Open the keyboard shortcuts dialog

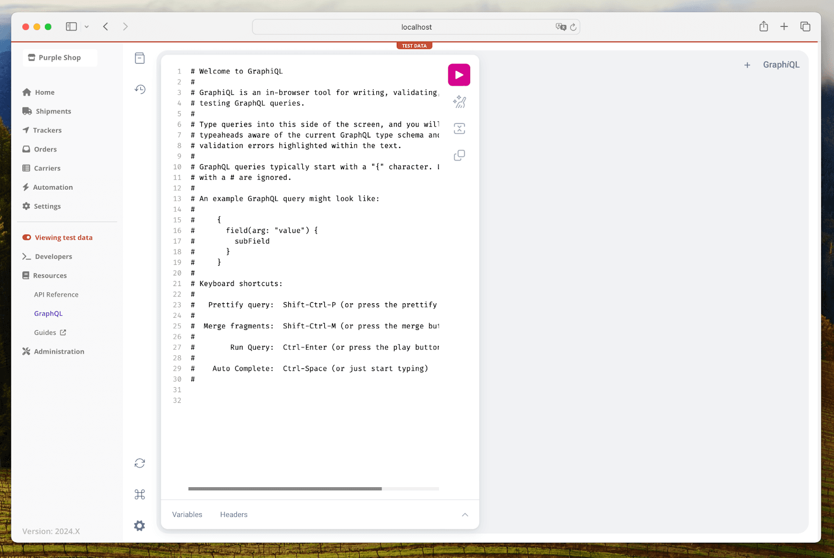(x=140, y=494)
